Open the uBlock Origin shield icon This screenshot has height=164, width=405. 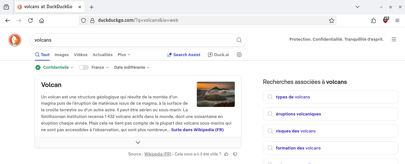click(x=385, y=20)
